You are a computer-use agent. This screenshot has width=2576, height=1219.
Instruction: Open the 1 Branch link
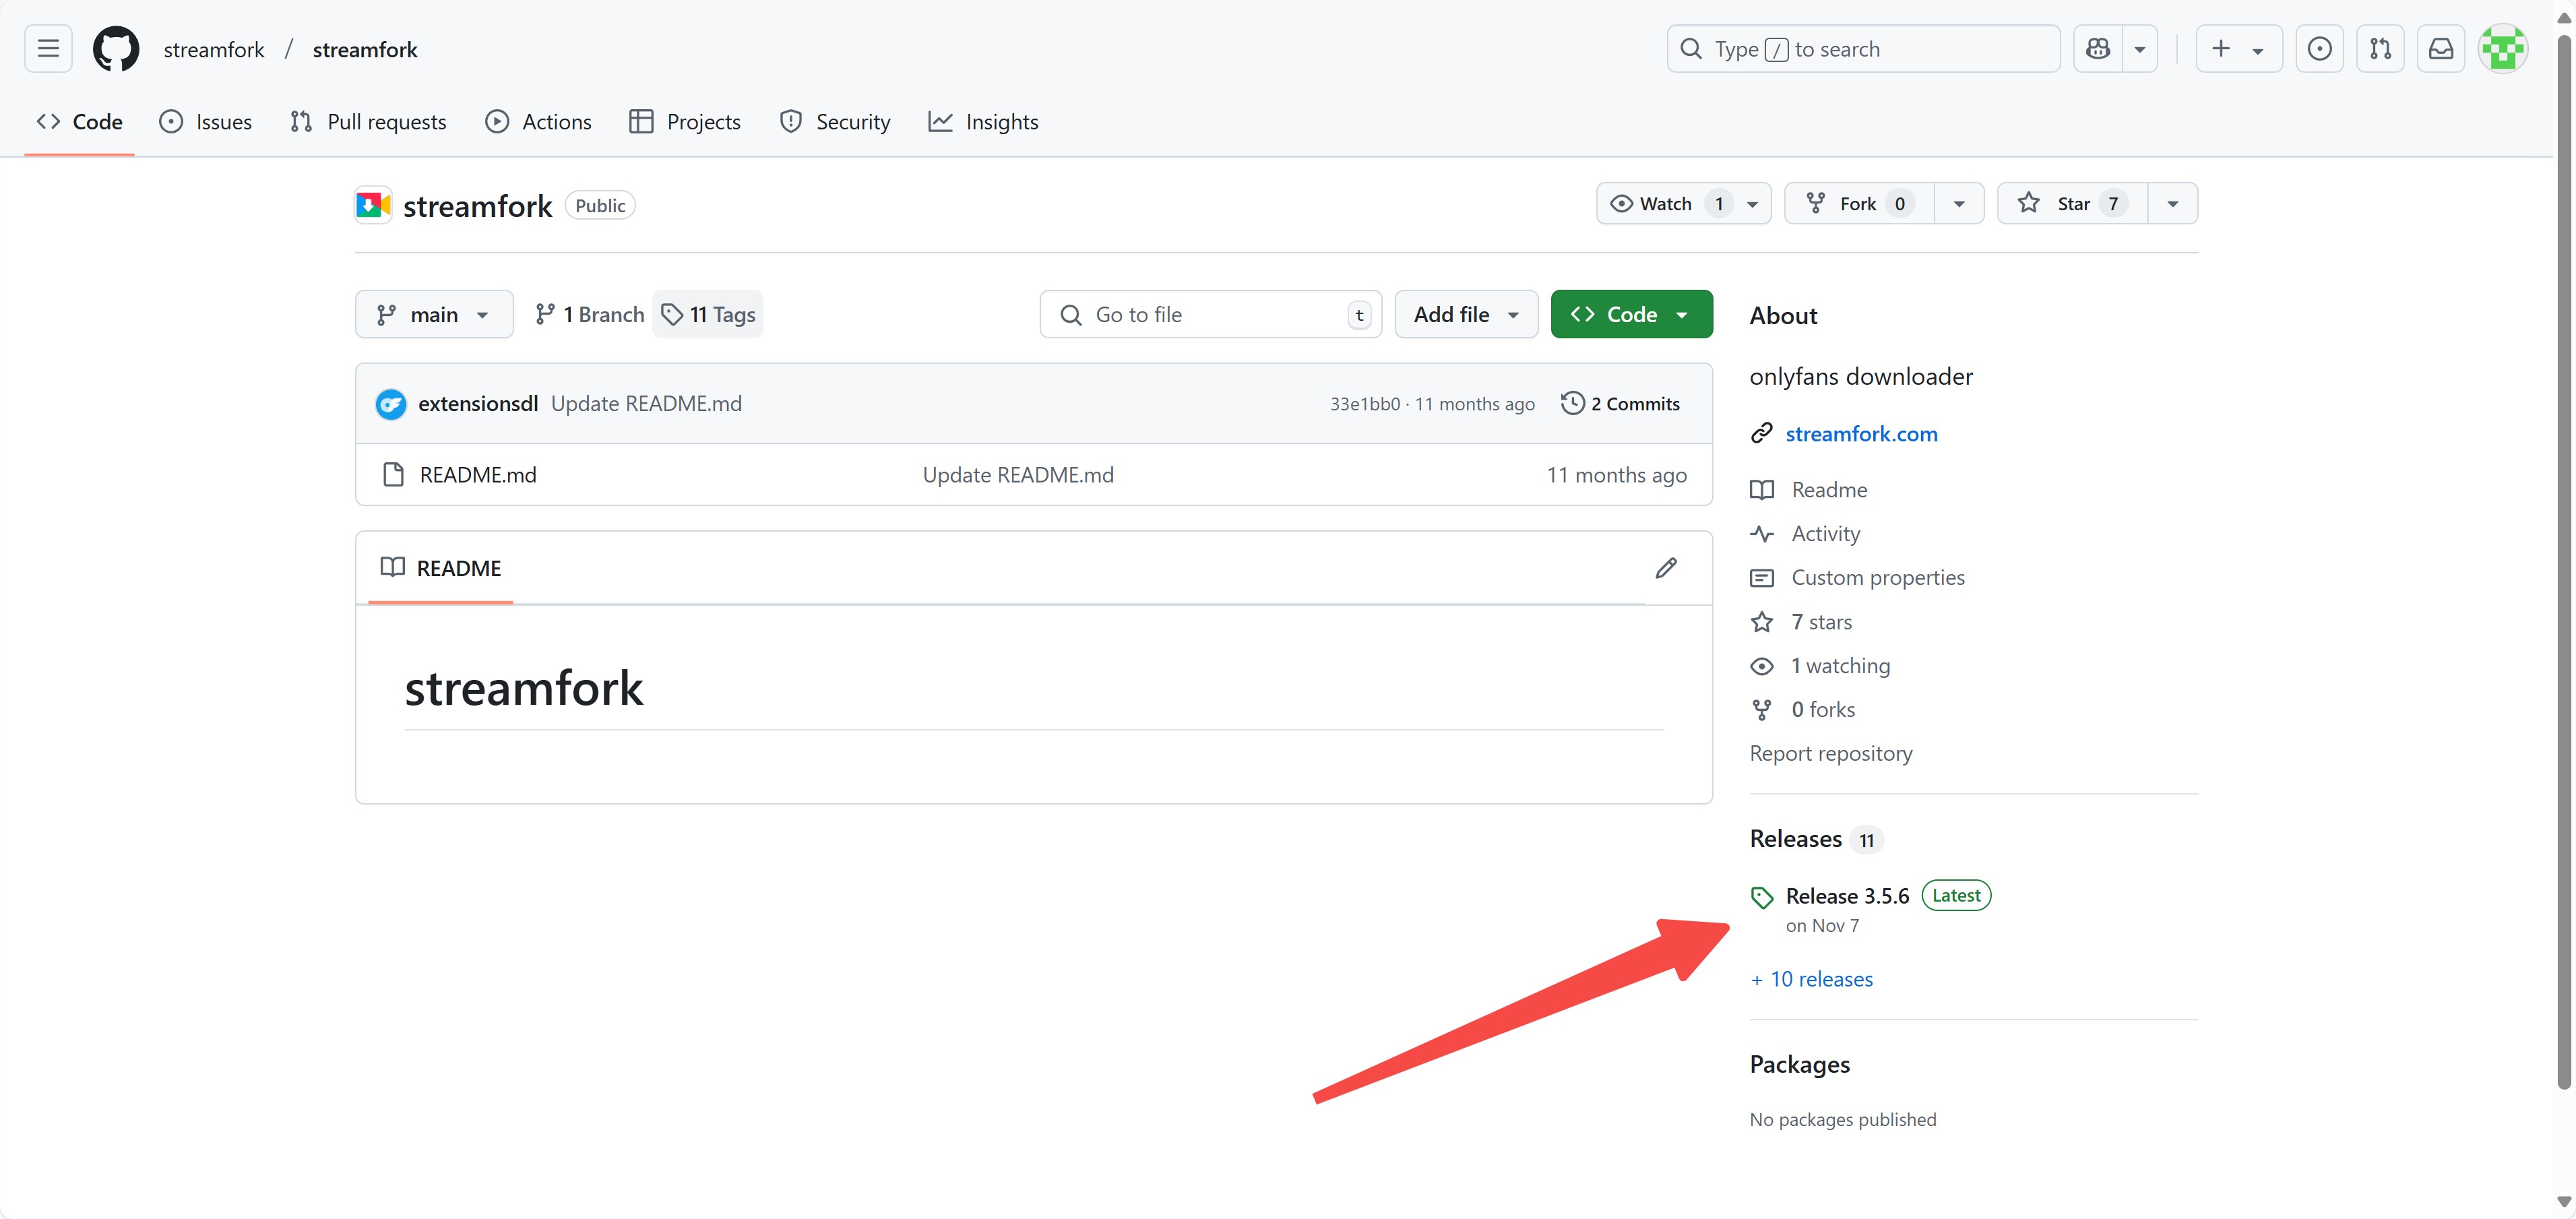tap(589, 315)
